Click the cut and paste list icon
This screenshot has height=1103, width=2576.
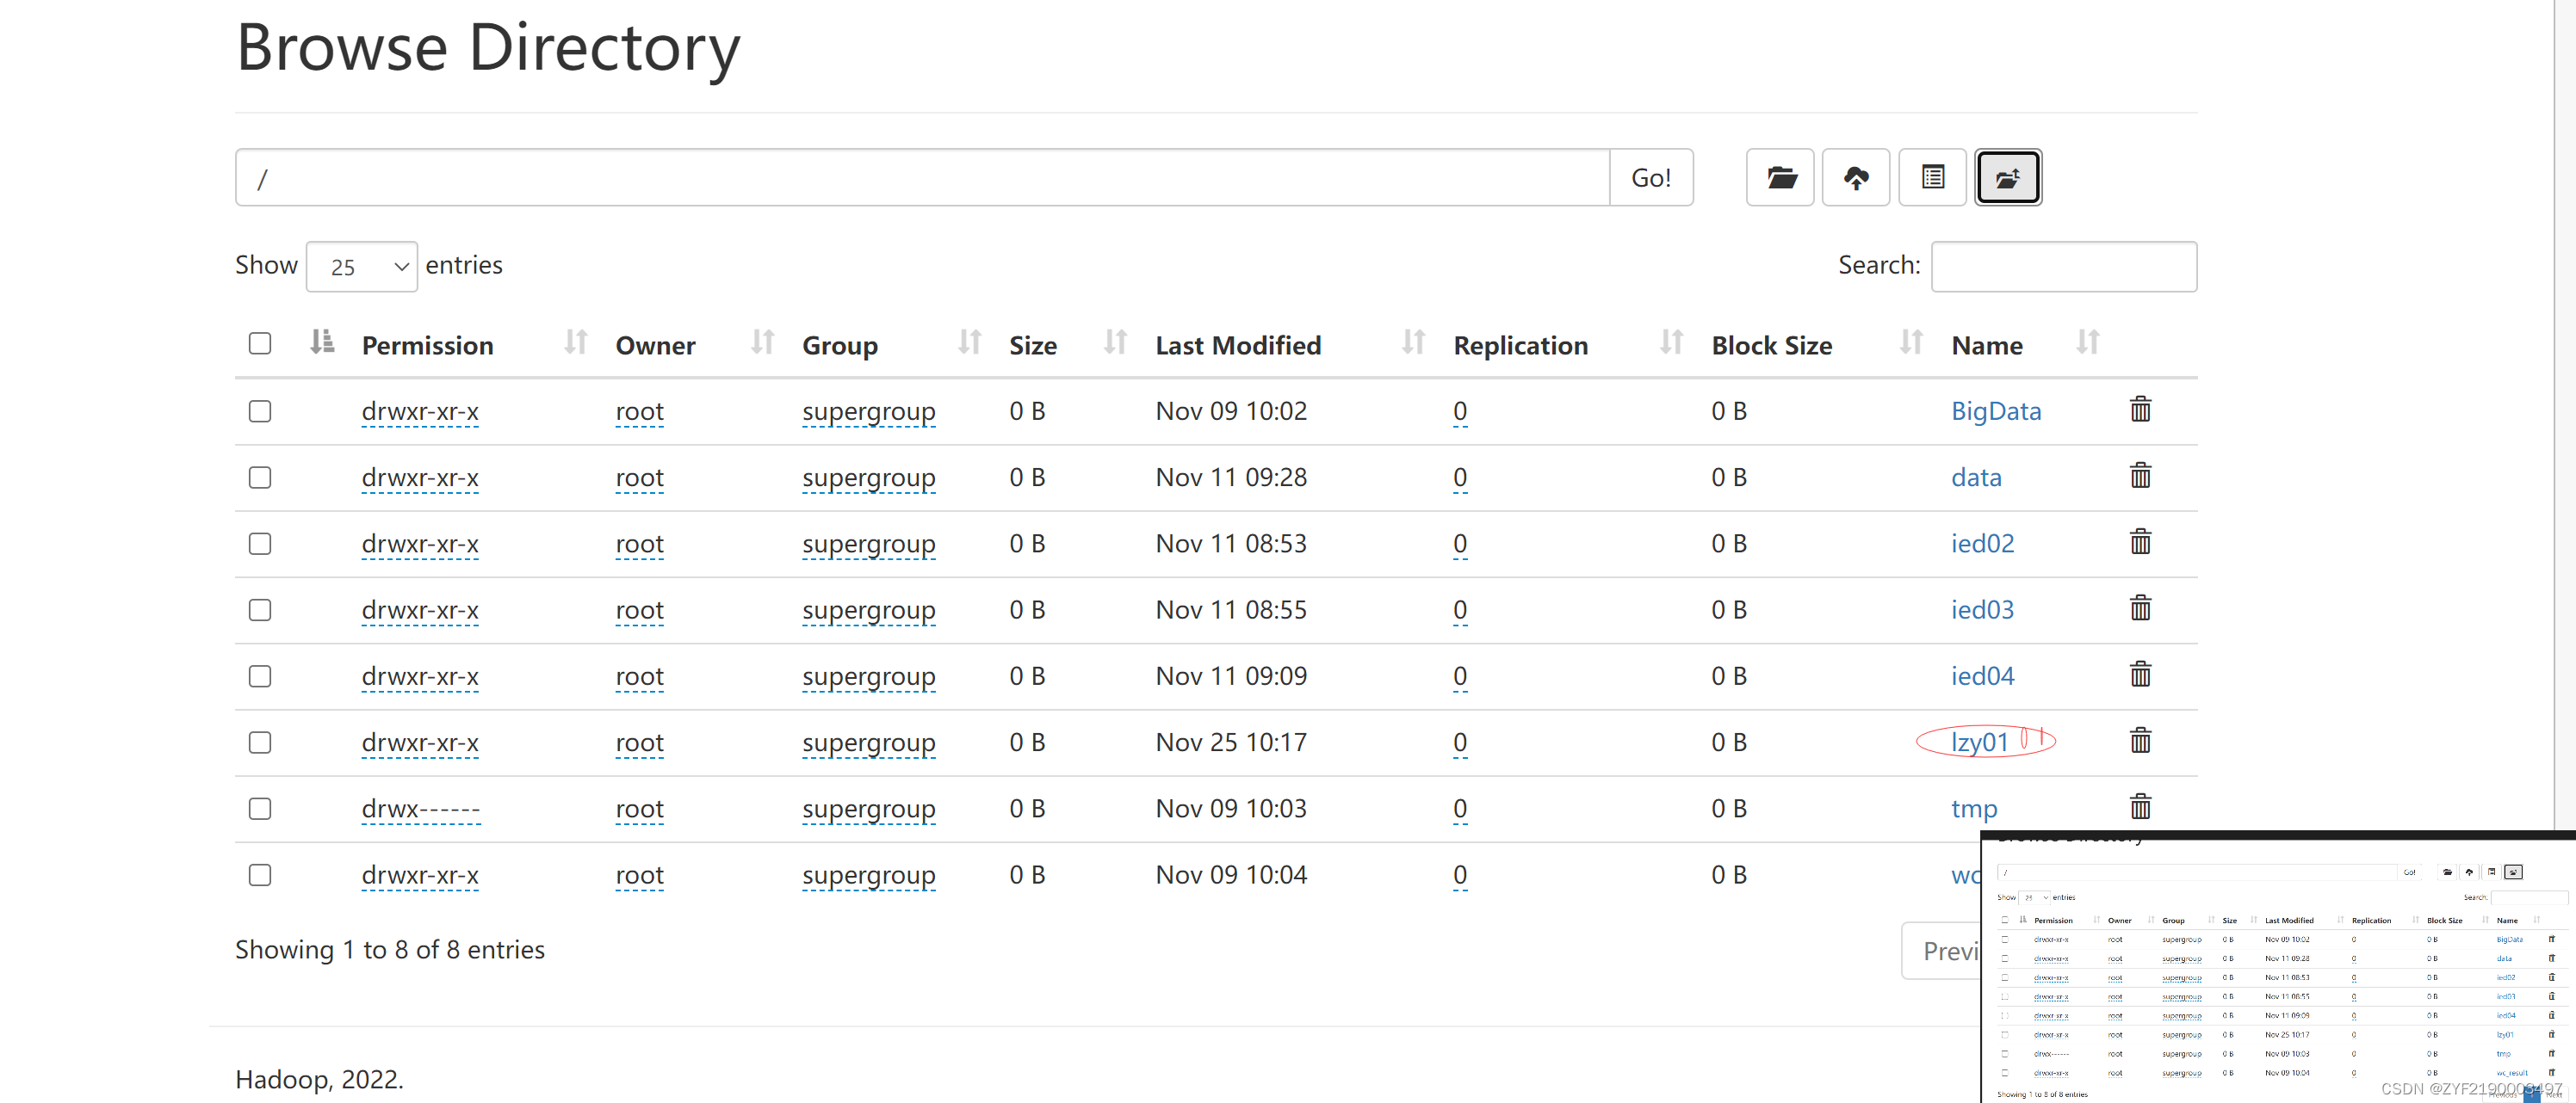[x=1932, y=178]
